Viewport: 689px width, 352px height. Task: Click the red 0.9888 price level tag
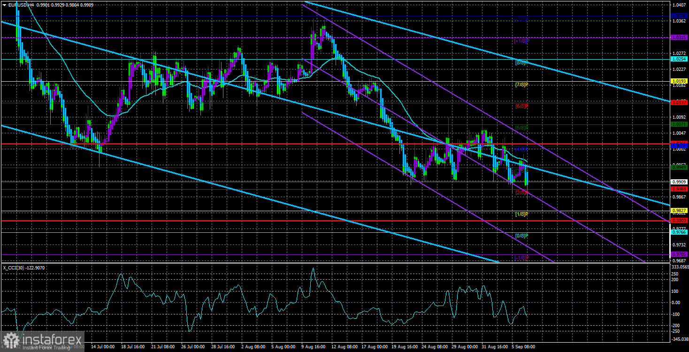pos(679,189)
